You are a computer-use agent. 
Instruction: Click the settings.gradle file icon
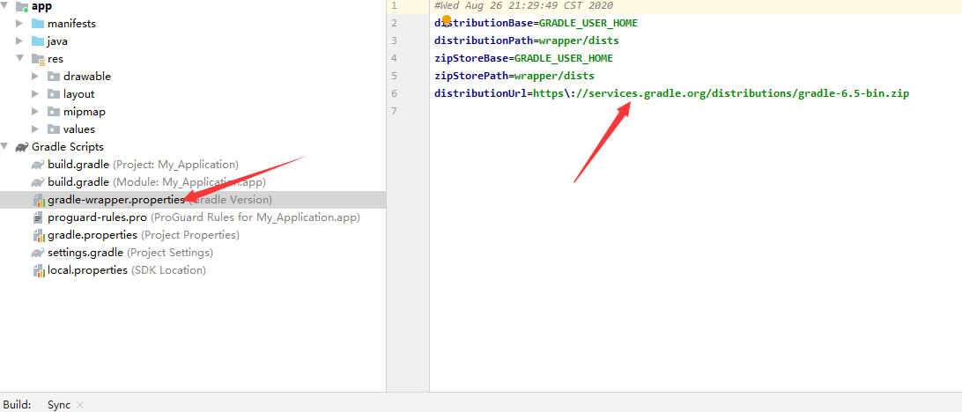38,253
